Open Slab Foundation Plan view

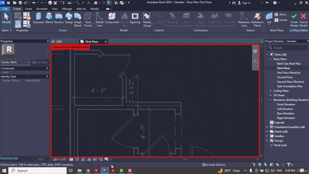[x=290, y=86]
